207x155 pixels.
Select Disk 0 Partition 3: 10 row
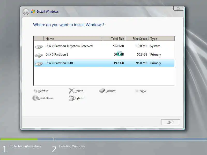(104, 63)
